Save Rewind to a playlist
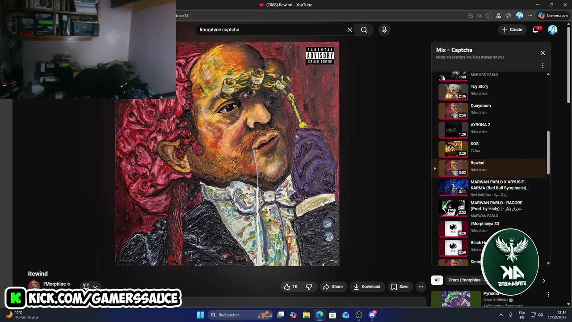Screen dimensions: 572x322 pyautogui.click(x=400, y=287)
